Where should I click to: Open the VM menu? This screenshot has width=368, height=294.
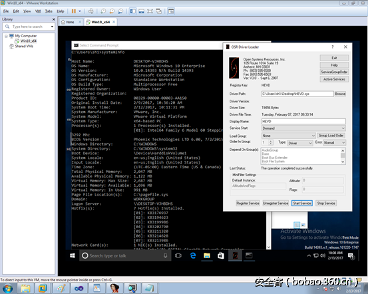38,11
